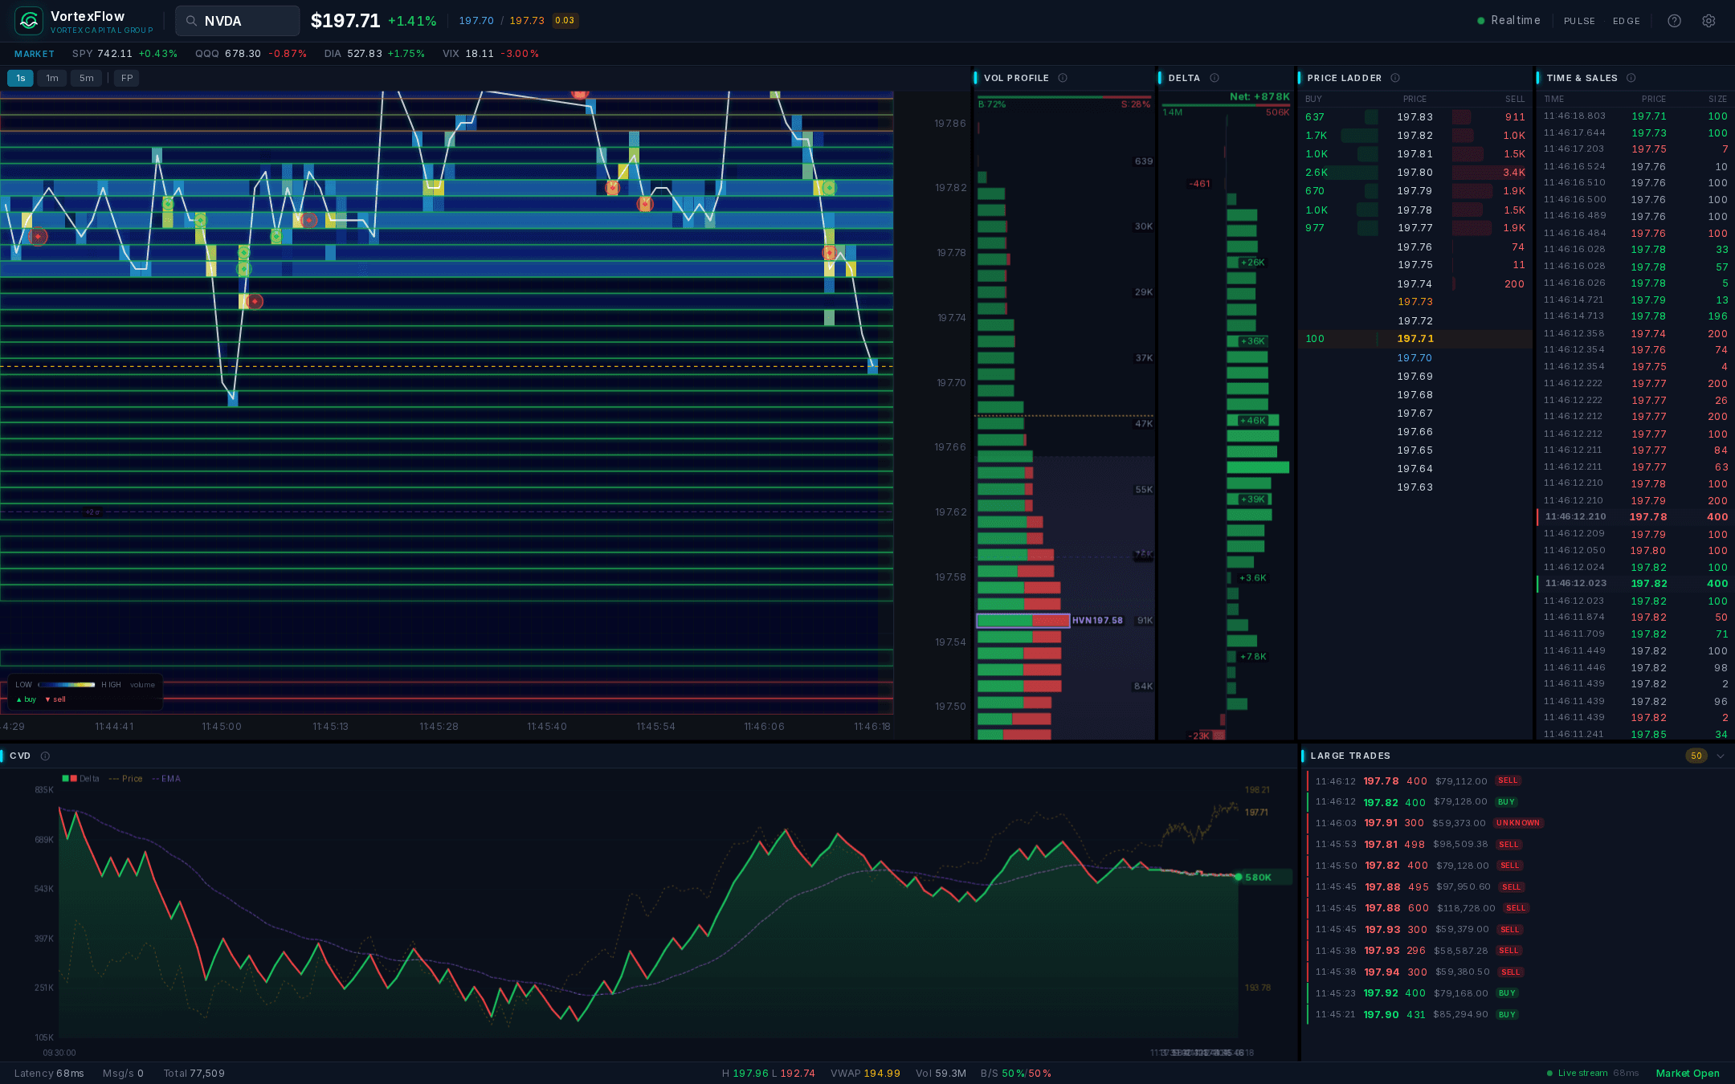Select the 1m timeframe
The image size is (1735, 1084).
coord(52,78)
